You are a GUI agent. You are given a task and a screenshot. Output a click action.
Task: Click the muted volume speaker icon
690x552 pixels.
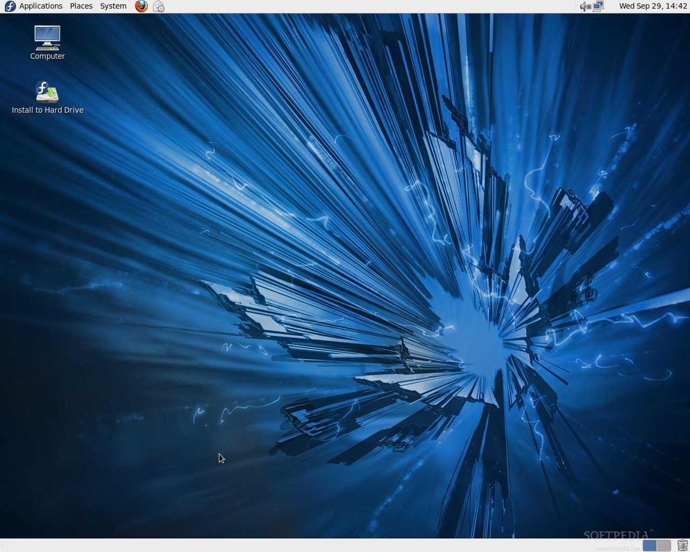pyautogui.click(x=585, y=6)
